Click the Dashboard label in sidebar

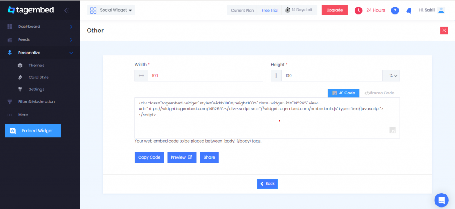(29, 27)
